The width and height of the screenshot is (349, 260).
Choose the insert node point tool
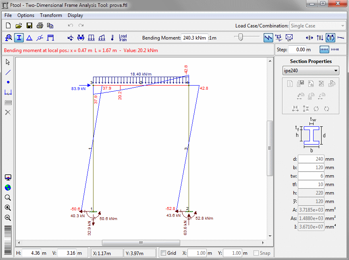pos(8,82)
